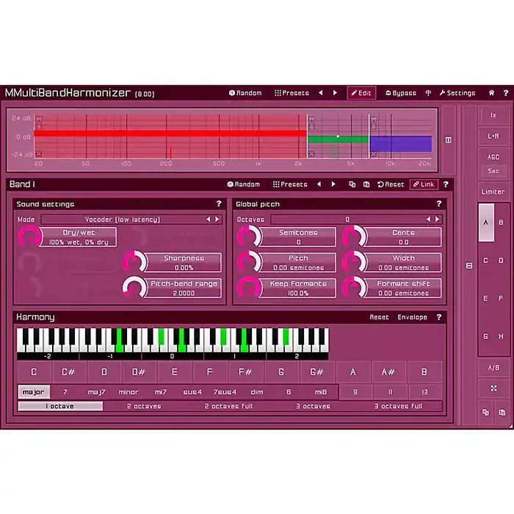Decrease Octaves with left arrow
The image size is (514, 514).
(428, 220)
